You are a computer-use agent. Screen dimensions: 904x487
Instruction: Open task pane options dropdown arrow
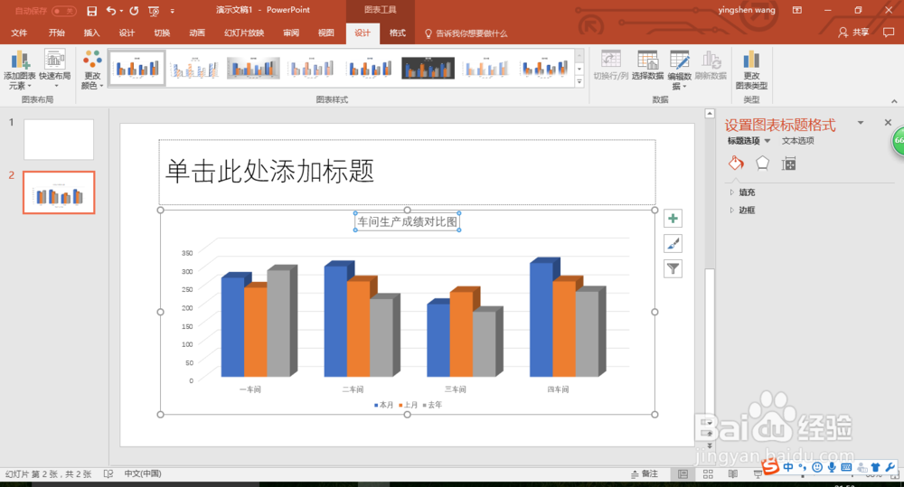coord(861,123)
